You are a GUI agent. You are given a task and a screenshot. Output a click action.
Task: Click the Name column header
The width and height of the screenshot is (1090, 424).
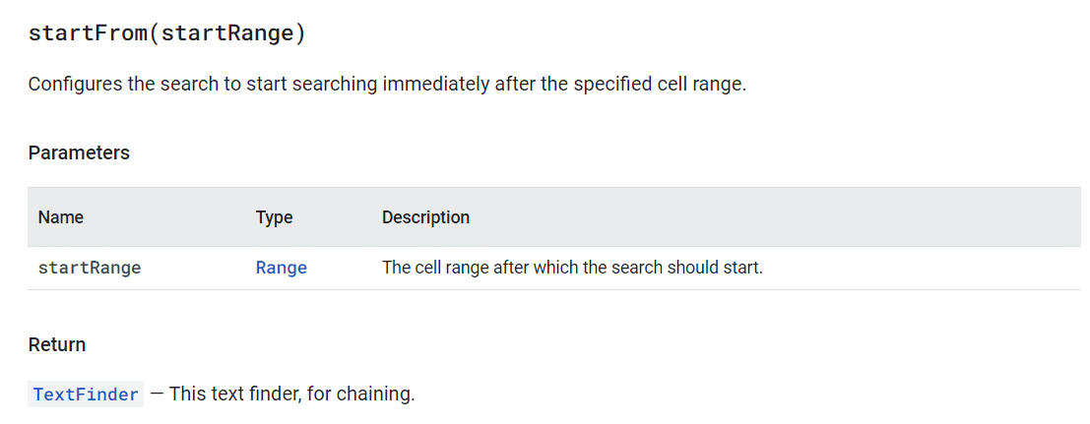(x=60, y=217)
